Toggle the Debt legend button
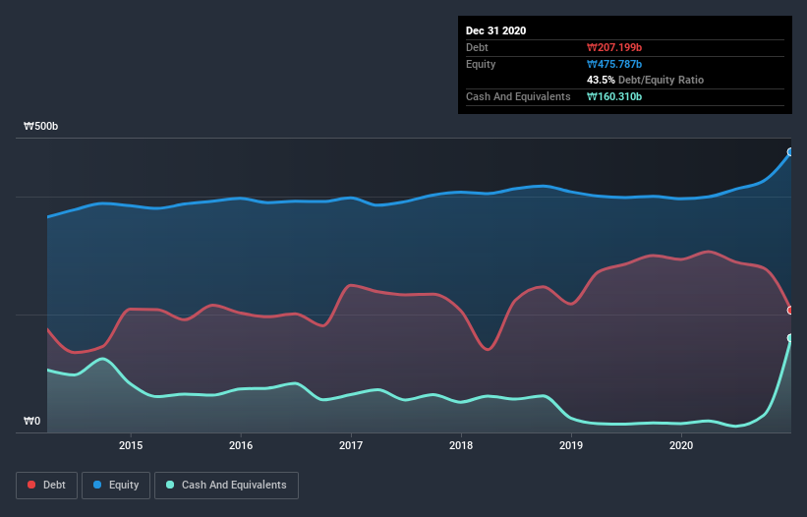Viewport: 807px width, 517px height. click(x=46, y=486)
